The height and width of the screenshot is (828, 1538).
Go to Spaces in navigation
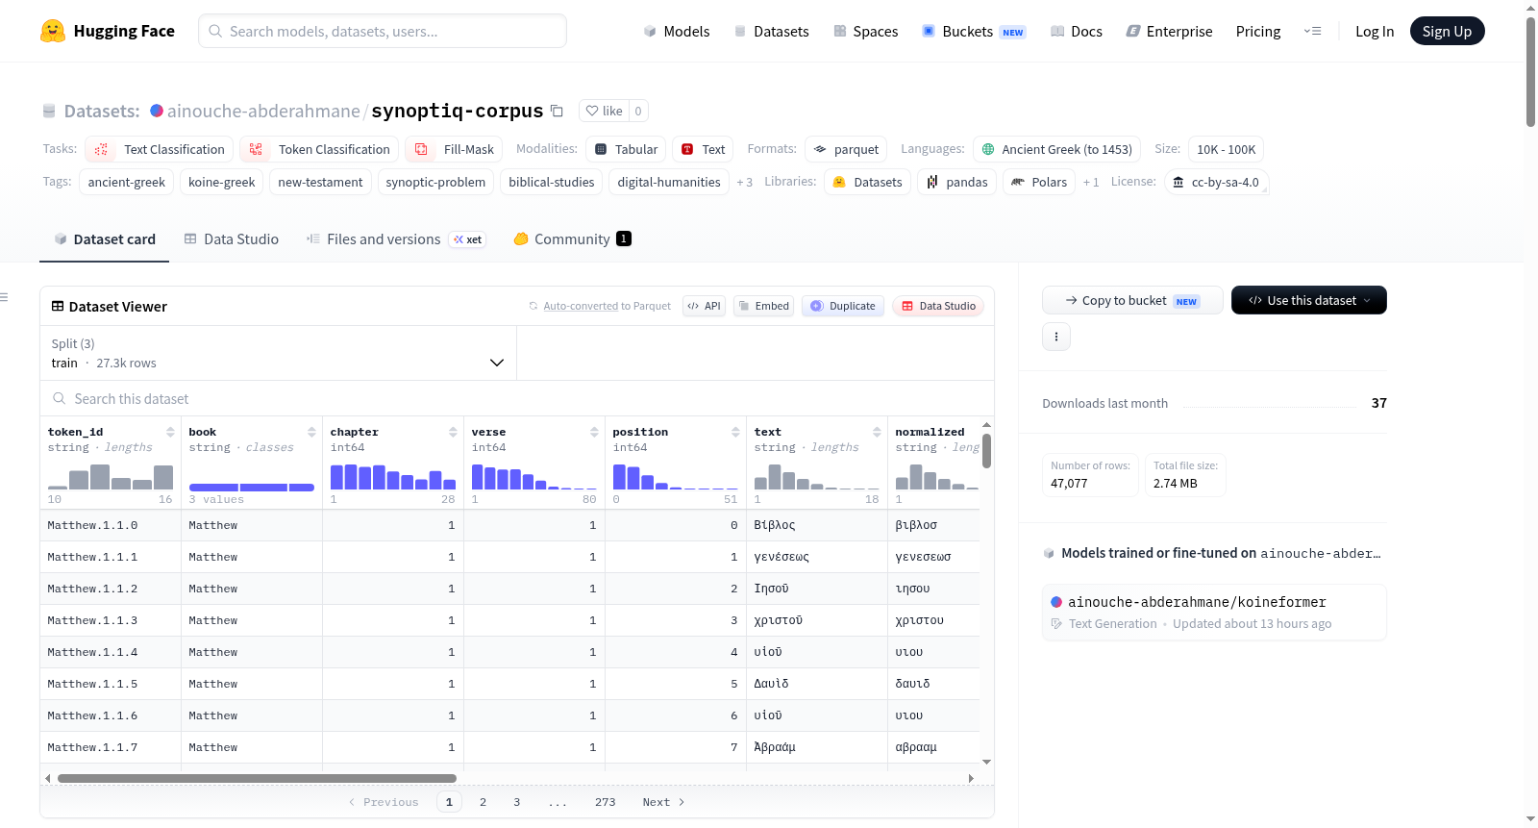click(865, 31)
